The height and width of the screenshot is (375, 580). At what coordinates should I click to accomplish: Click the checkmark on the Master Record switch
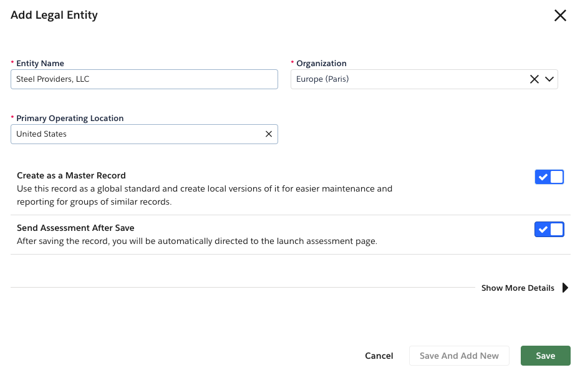pyautogui.click(x=543, y=177)
